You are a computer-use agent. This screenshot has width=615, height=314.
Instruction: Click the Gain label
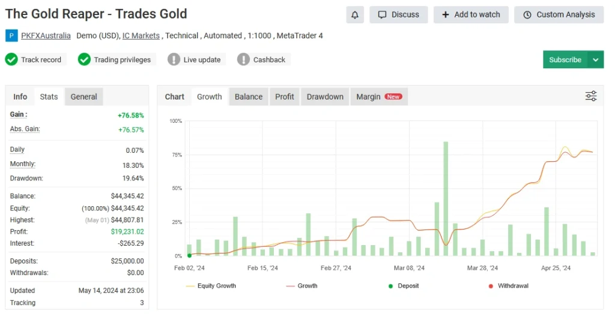coord(19,114)
